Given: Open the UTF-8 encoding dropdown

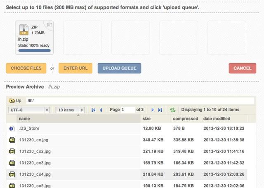Looking at the screenshot, I should point(29,110).
